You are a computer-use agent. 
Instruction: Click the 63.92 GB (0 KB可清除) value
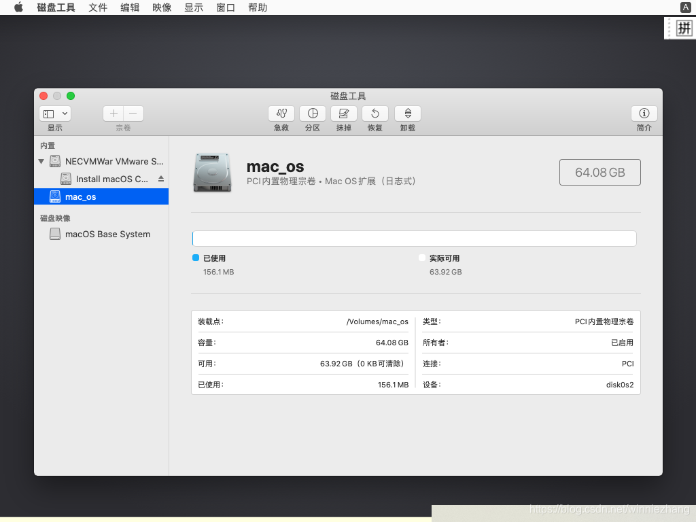click(362, 364)
